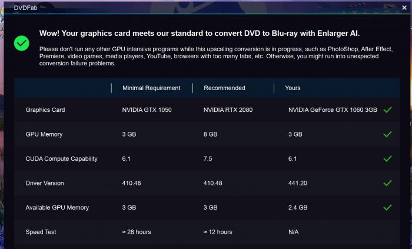Click the 'Minimal Requirement' column header
This screenshot has height=249, width=412.
tap(151, 88)
